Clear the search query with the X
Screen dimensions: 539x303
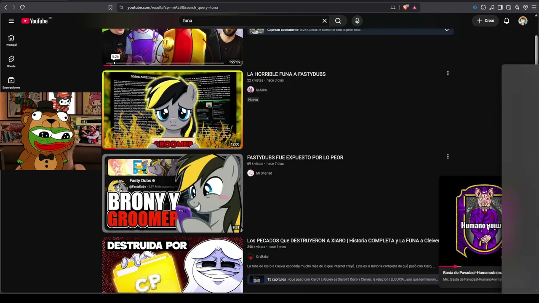pyautogui.click(x=325, y=21)
